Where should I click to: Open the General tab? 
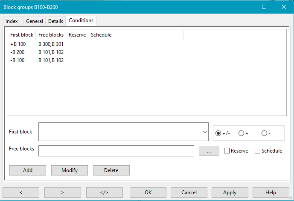click(34, 21)
